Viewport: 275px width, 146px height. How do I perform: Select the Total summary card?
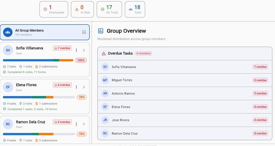pyautogui.click(x=135, y=9)
